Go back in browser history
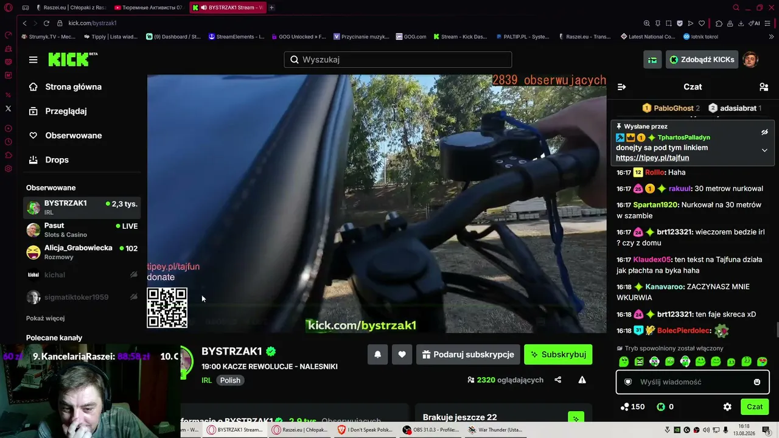This screenshot has width=779, height=438. (x=24, y=23)
